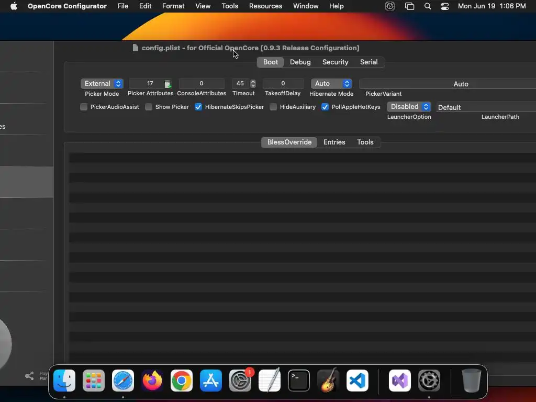Click the screen mirroring menu bar icon
Viewport: 536px width, 402px height.
pyautogui.click(x=409, y=6)
